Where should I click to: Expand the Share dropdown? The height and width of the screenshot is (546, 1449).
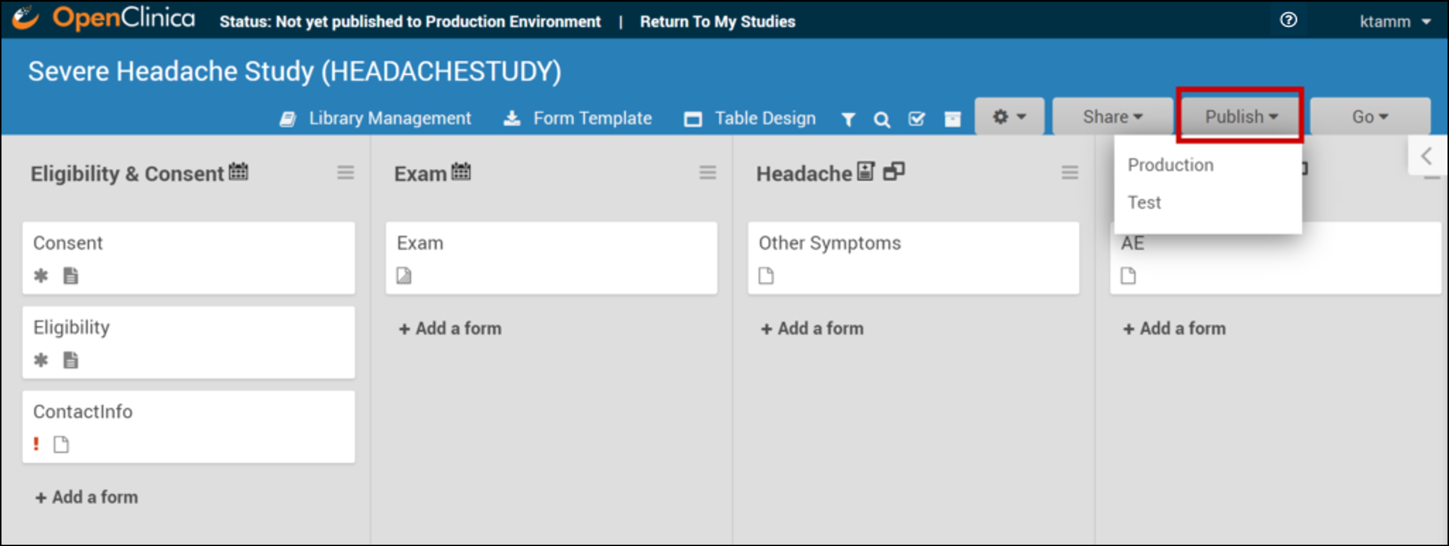(1112, 117)
